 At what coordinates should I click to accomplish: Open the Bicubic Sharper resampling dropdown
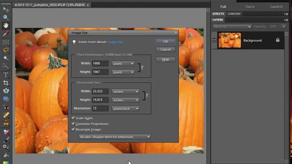115,137
